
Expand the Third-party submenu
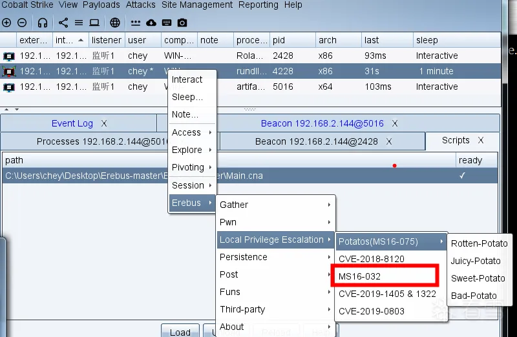[x=276, y=309]
